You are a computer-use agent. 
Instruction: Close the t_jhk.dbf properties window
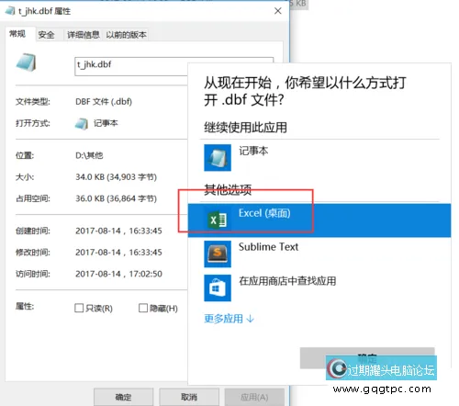278,11
